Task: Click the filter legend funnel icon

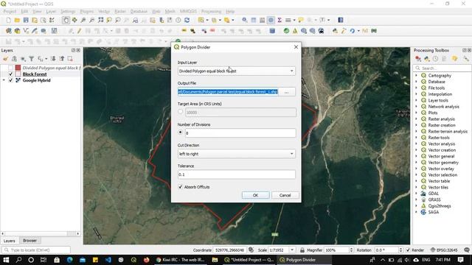Action: pyautogui.click(x=31, y=59)
